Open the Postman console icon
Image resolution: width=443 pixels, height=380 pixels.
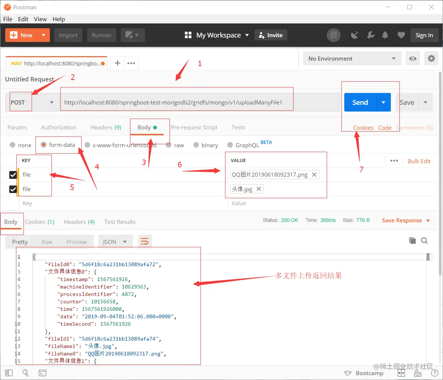click(x=42, y=373)
